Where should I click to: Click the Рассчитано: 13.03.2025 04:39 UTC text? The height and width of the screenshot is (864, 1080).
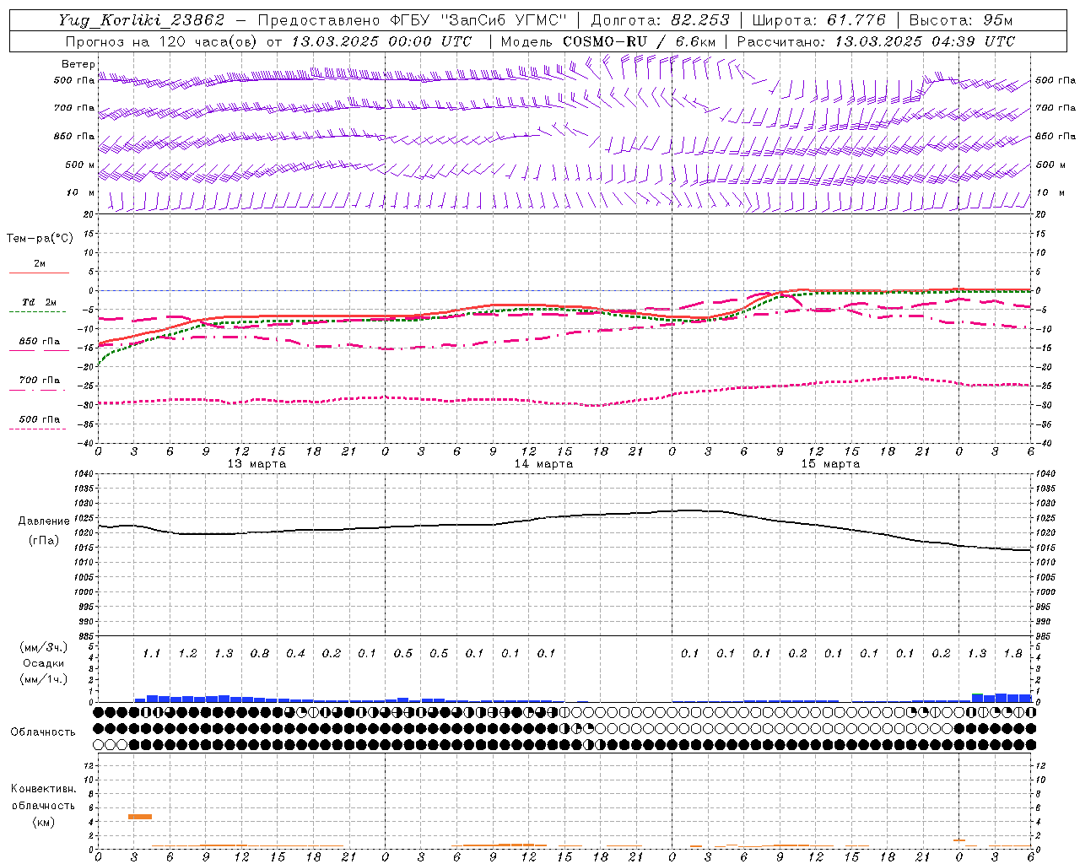[876, 41]
